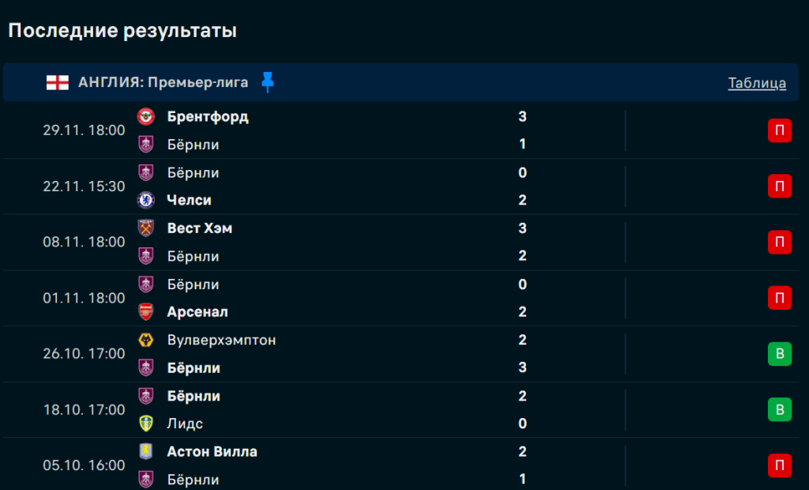
Task: Click the Брентфорд club crest
Action: tap(146, 117)
